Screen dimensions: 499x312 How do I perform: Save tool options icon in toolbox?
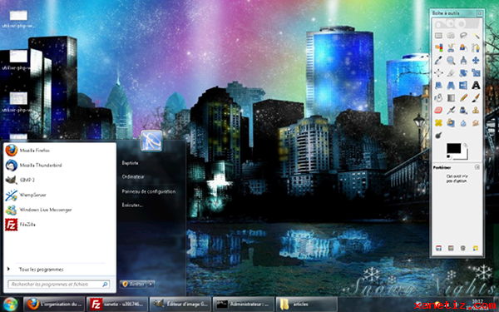(438, 248)
